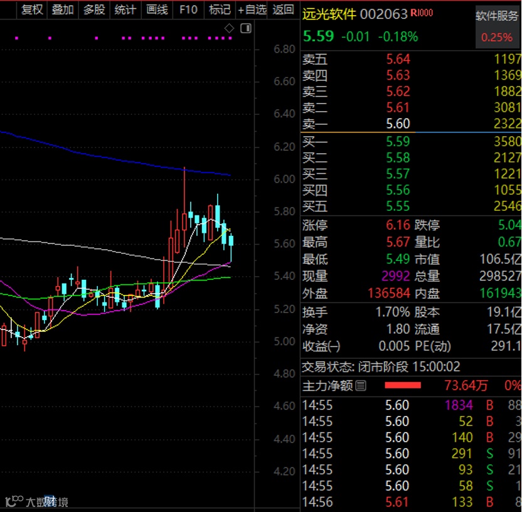
Task: Click the stock code 002063
Action: click(384, 14)
